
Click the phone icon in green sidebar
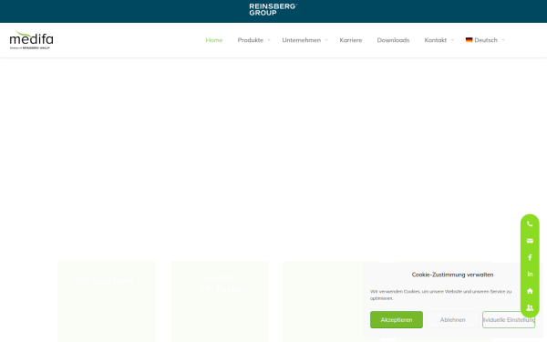pyautogui.click(x=530, y=224)
